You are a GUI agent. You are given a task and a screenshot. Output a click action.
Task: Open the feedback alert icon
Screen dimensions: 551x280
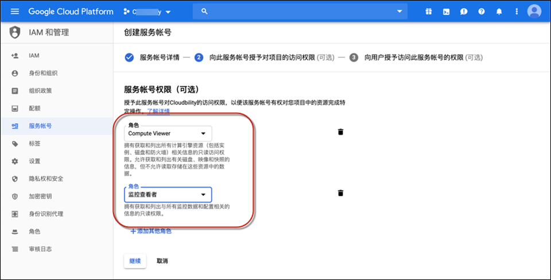tap(464, 11)
